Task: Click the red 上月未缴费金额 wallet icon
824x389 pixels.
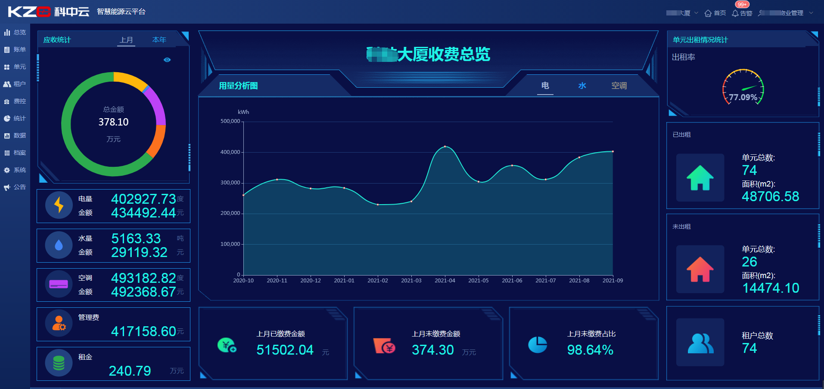Action: (x=385, y=346)
